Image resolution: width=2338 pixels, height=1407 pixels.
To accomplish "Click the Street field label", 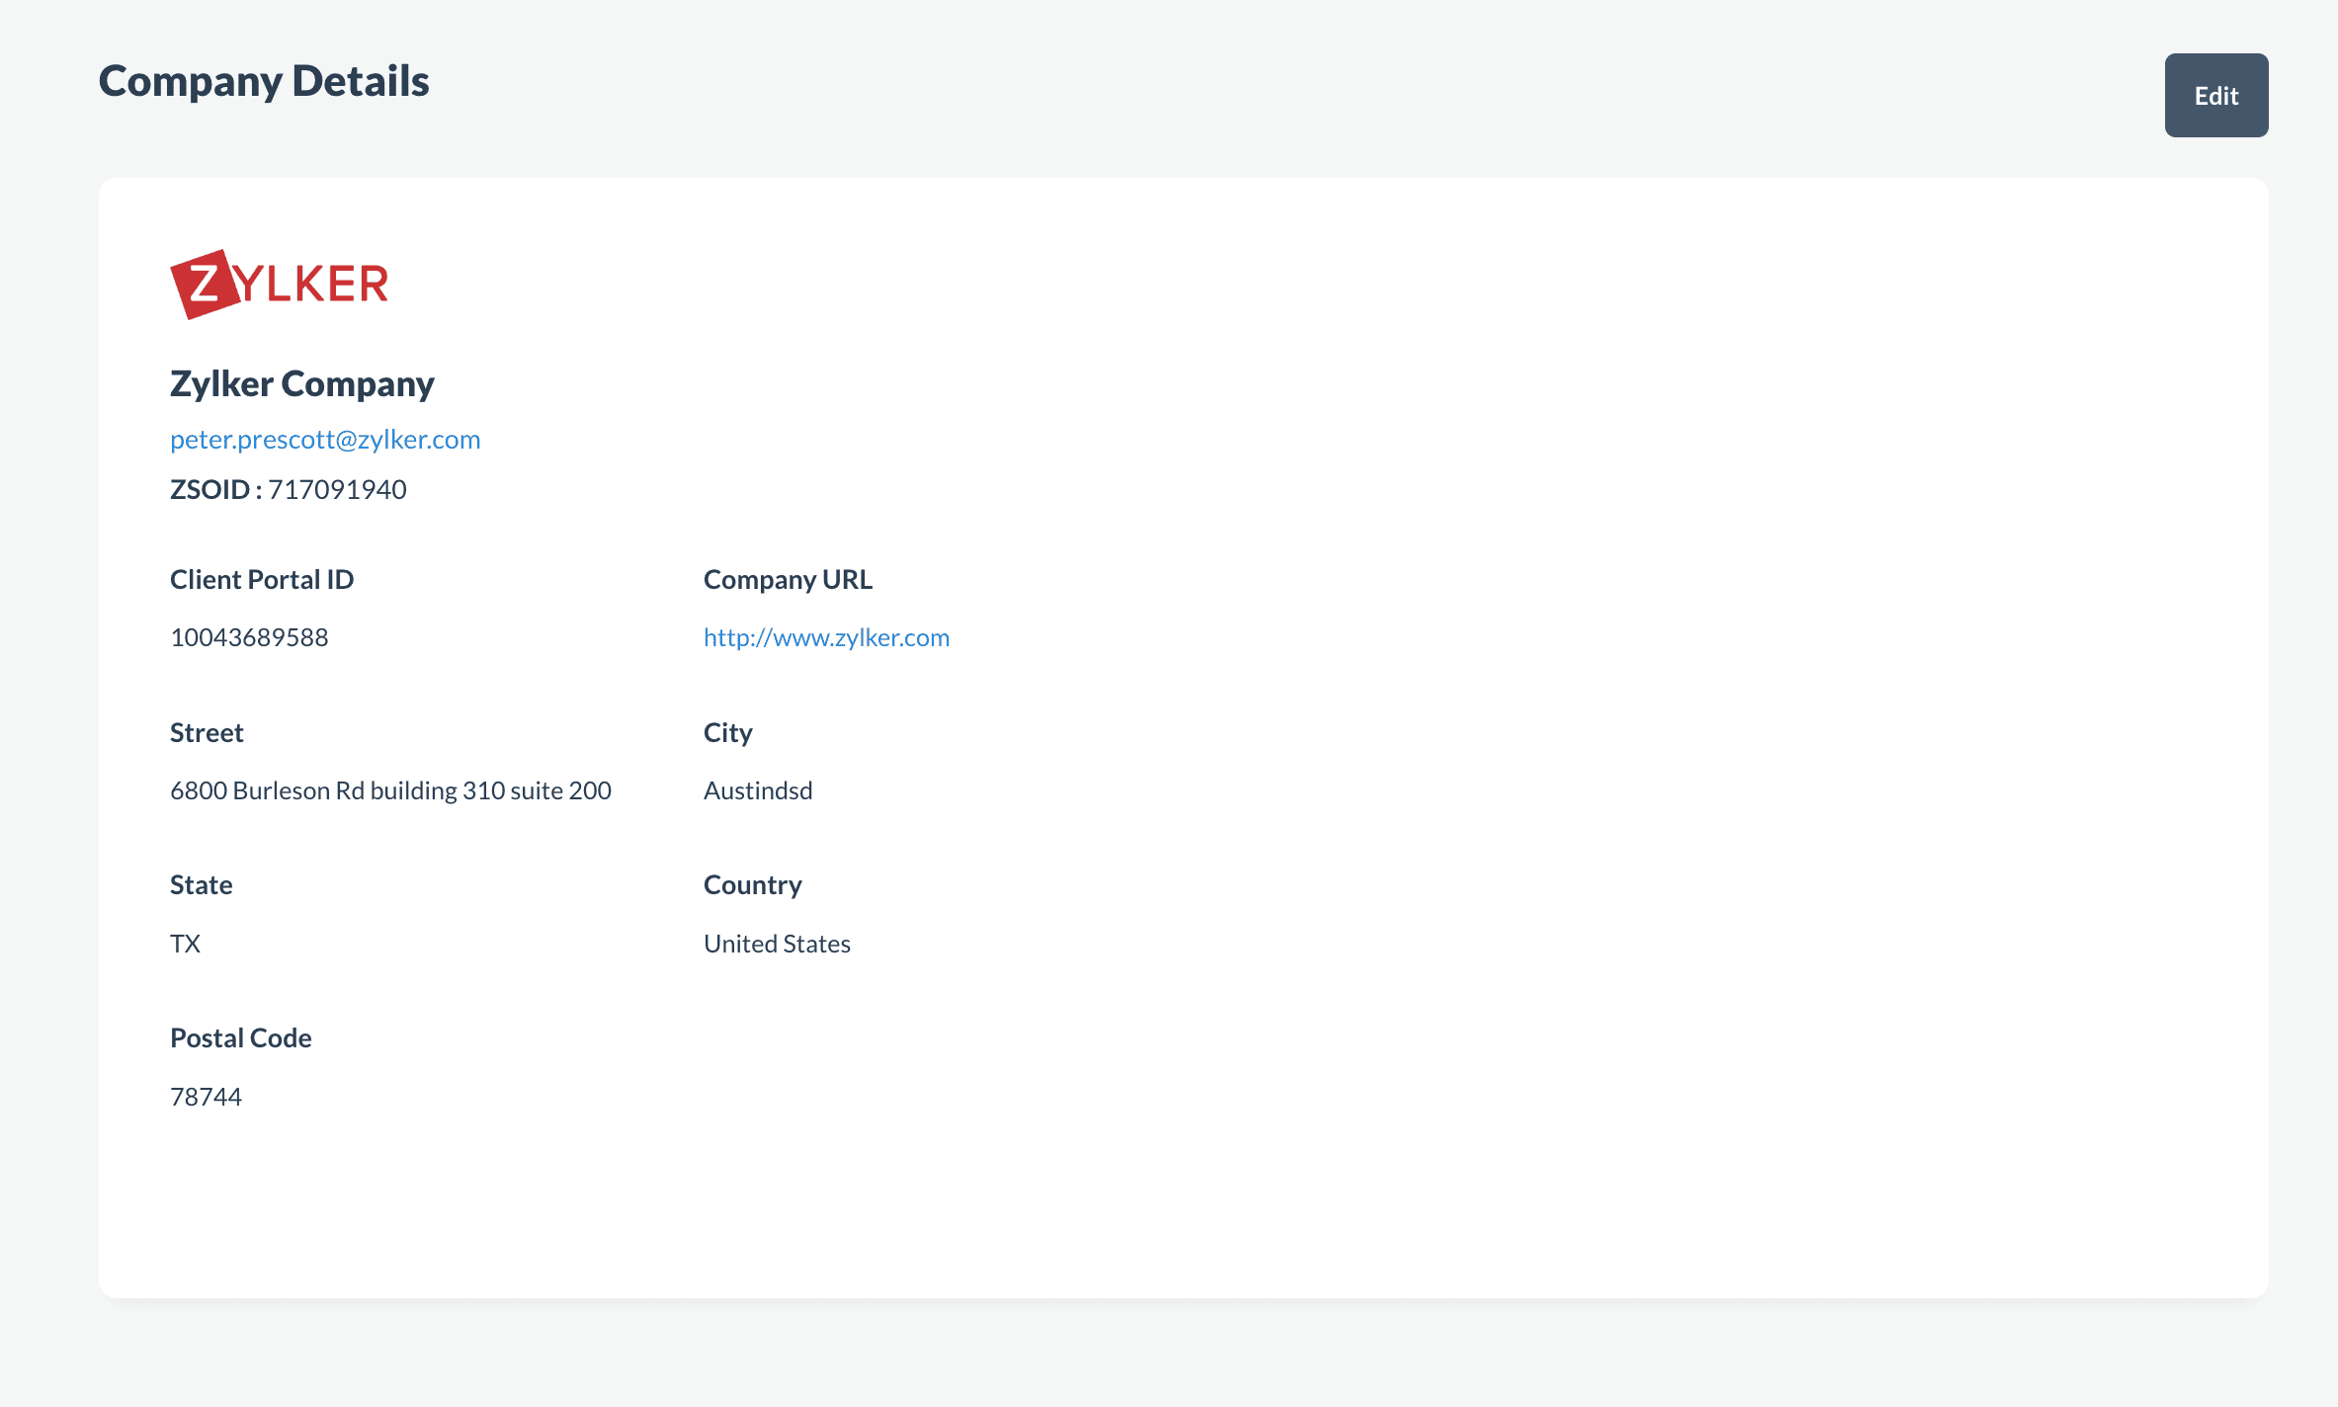I will [x=207, y=733].
